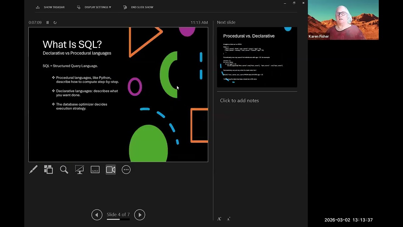Click the 11:13 AM clock text
Image resolution: width=403 pixels, height=227 pixels.
tap(199, 22)
